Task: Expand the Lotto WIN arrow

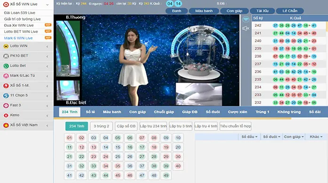Action: [x=47, y=46]
